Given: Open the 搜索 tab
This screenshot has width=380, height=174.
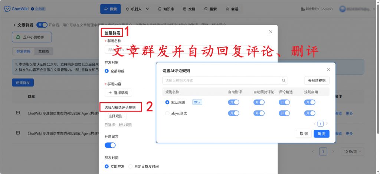Looking at the screenshot, I should 211,9.
